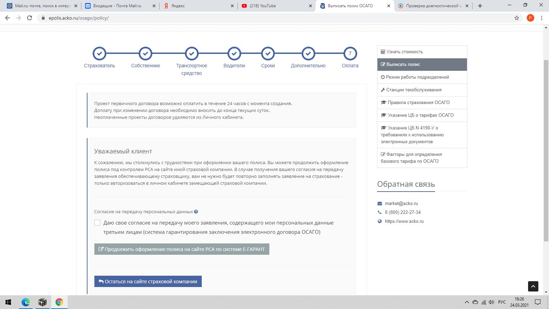Launch Microsoft Edge from taskbar

[x=26, y=302]
